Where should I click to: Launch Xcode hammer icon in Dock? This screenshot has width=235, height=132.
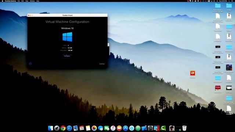tap(144, 128)
